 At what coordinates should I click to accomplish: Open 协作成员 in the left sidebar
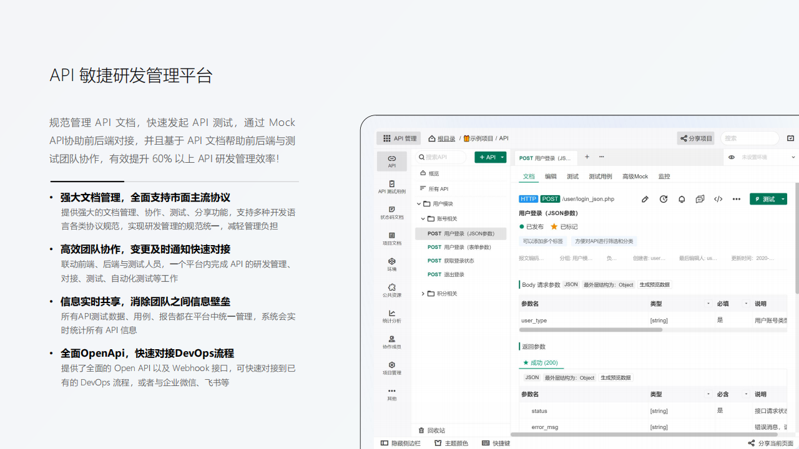coord(391,342)
